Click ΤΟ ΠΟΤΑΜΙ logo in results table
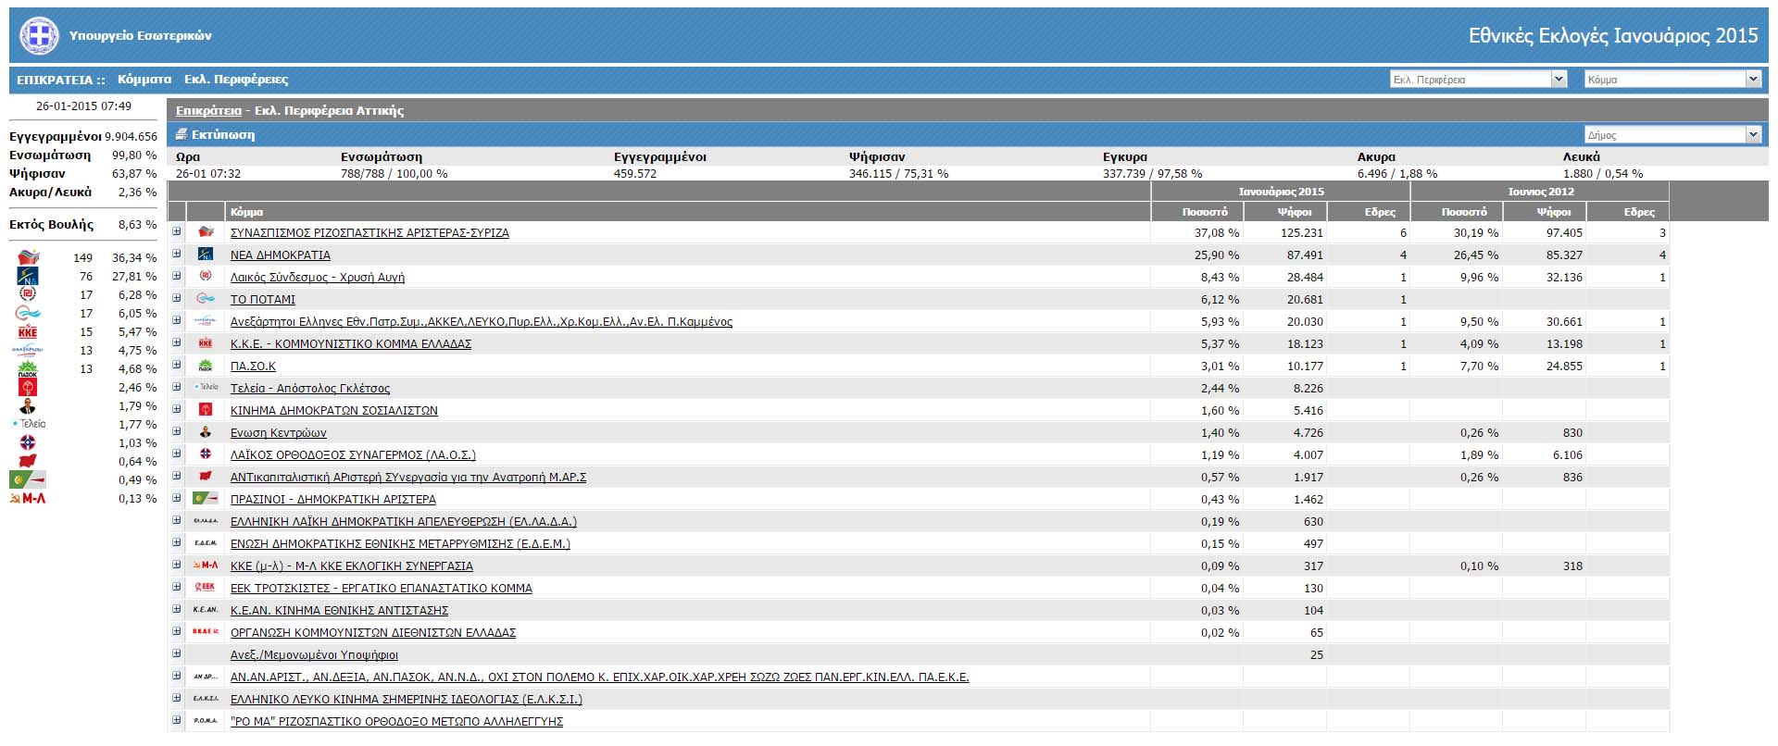1778x746 pixels. pyautogui.click(x=206, y=299)
